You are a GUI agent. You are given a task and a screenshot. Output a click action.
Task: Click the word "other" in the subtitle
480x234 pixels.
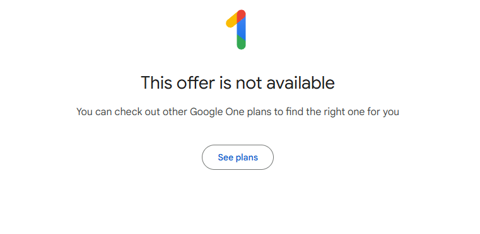(x=175, y=112)
